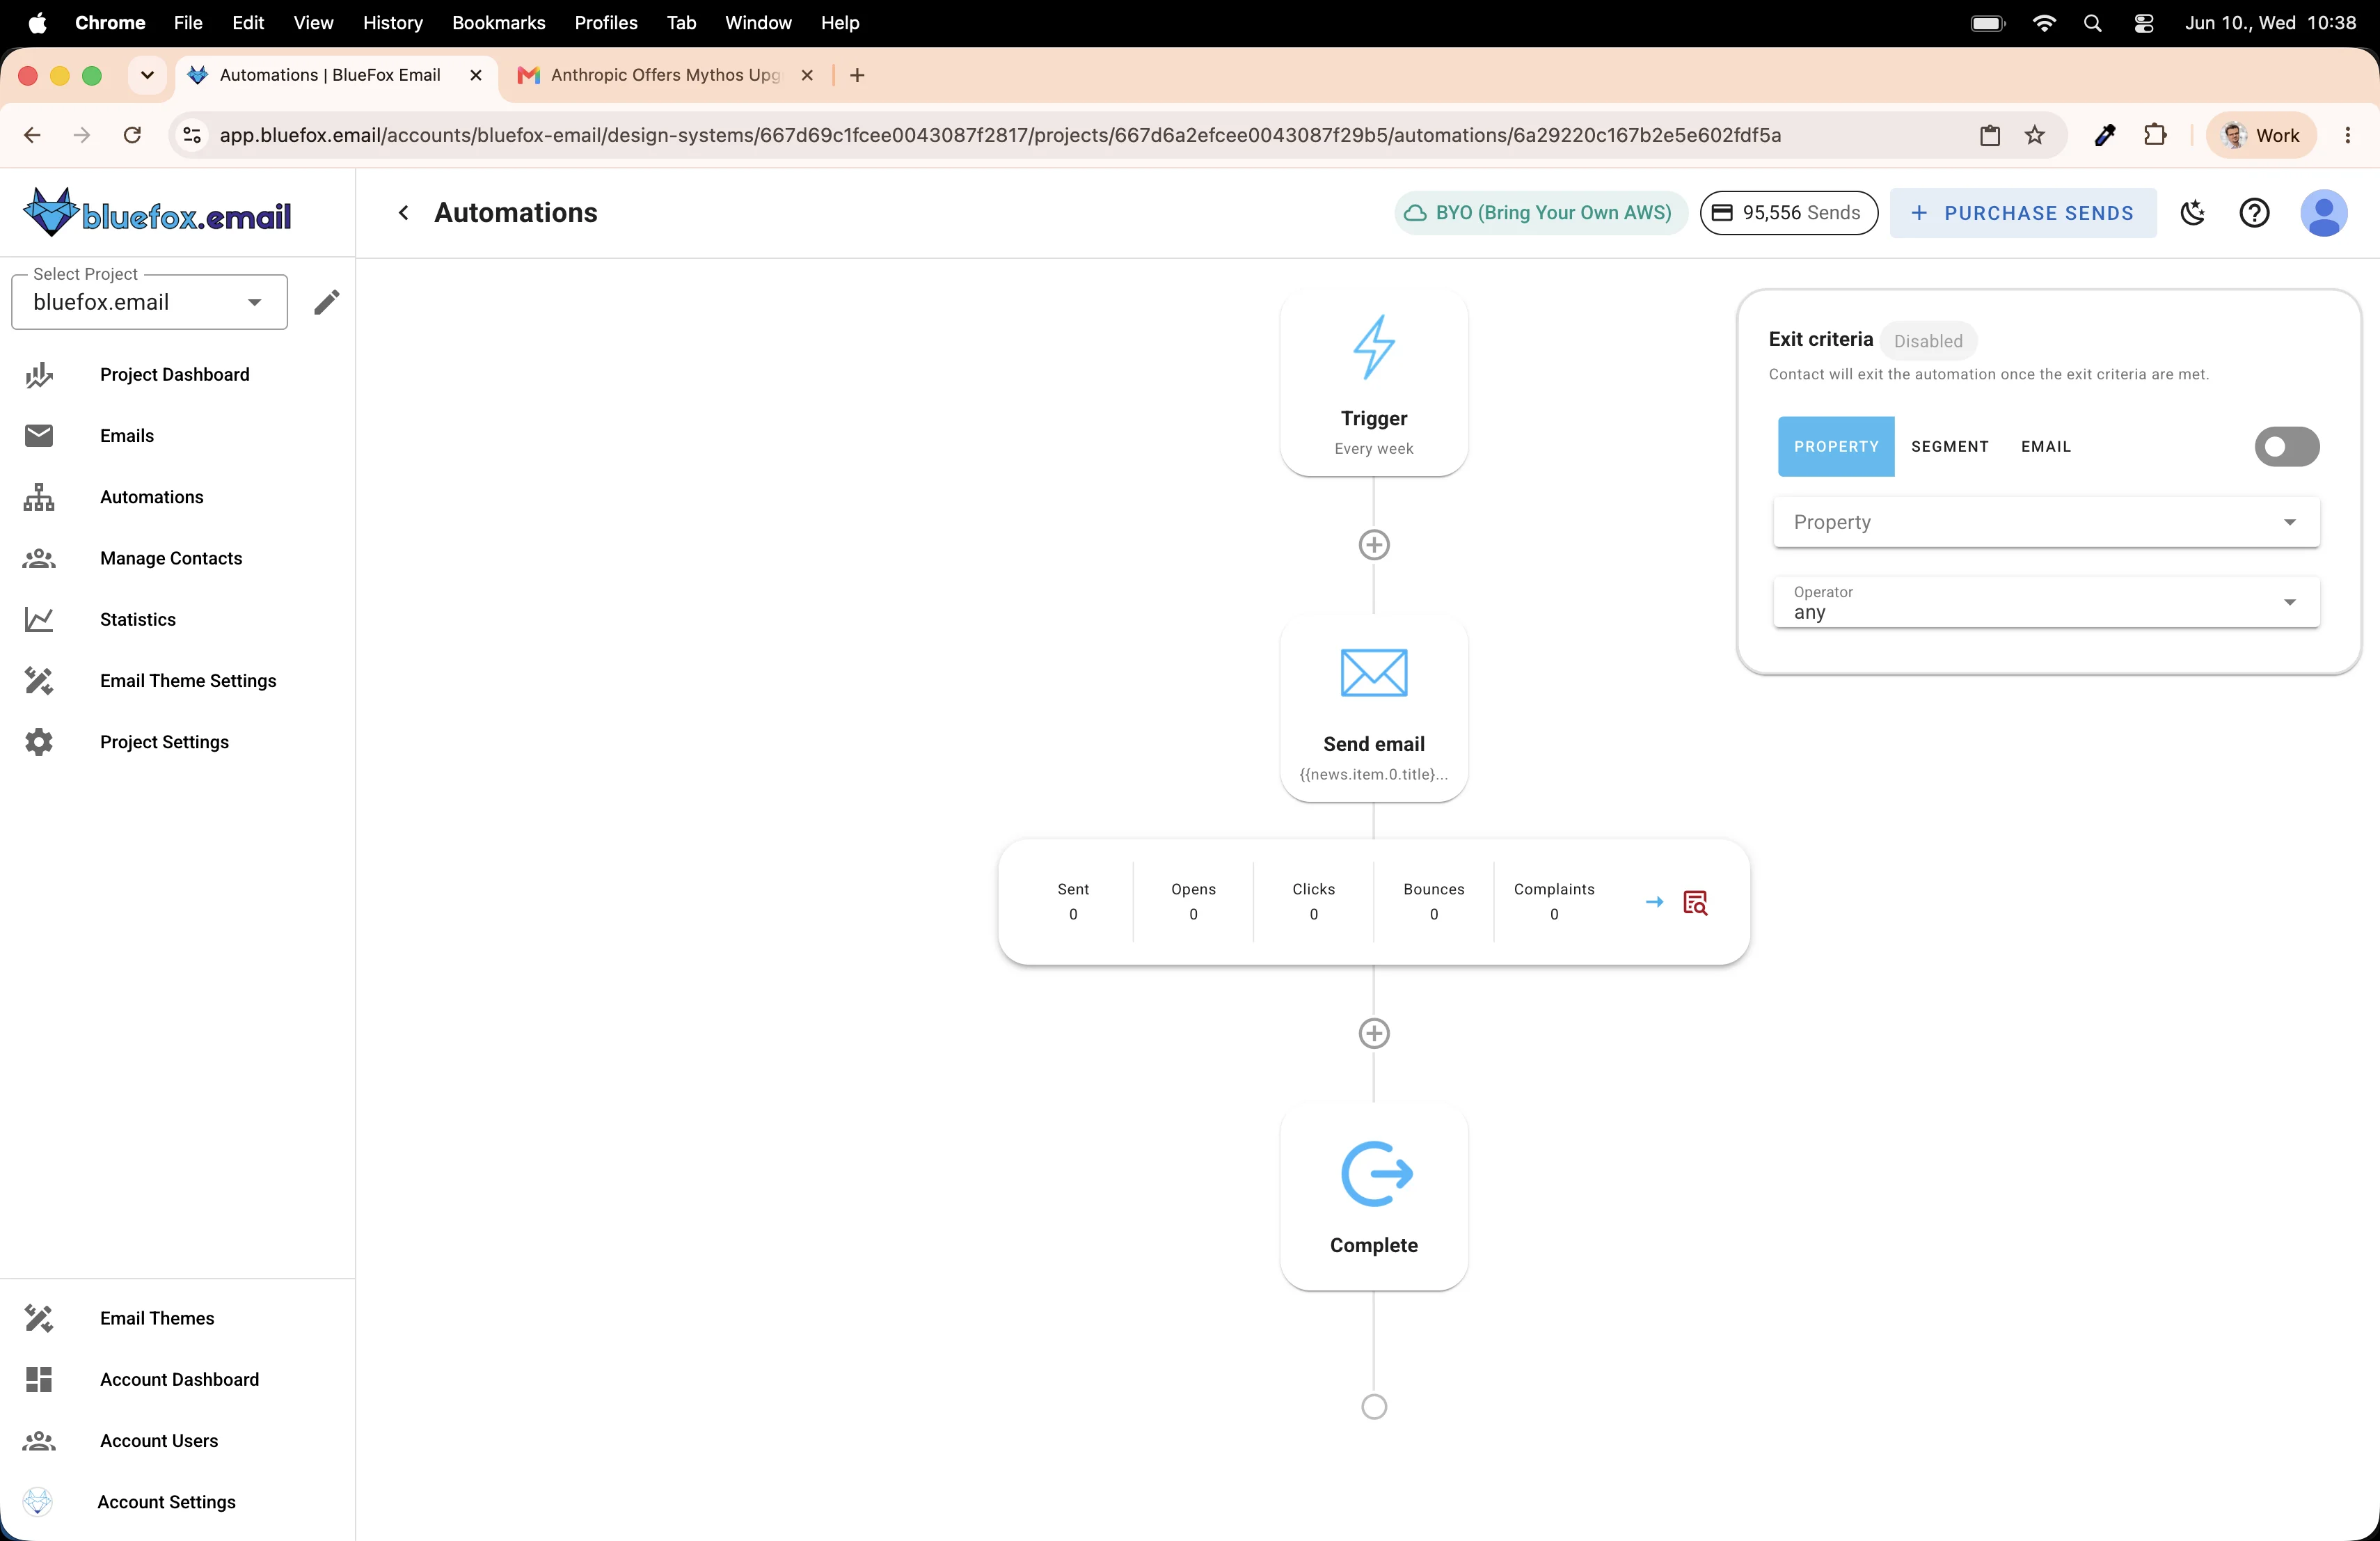The width and height of the screenshot is (2380, 1541).
Task: Click the Complete exit node
Action: (x=1374, y=1197)
